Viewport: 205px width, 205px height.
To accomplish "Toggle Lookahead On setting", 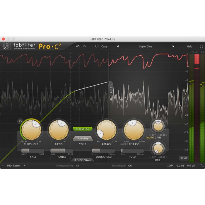I will pos(130,166).
